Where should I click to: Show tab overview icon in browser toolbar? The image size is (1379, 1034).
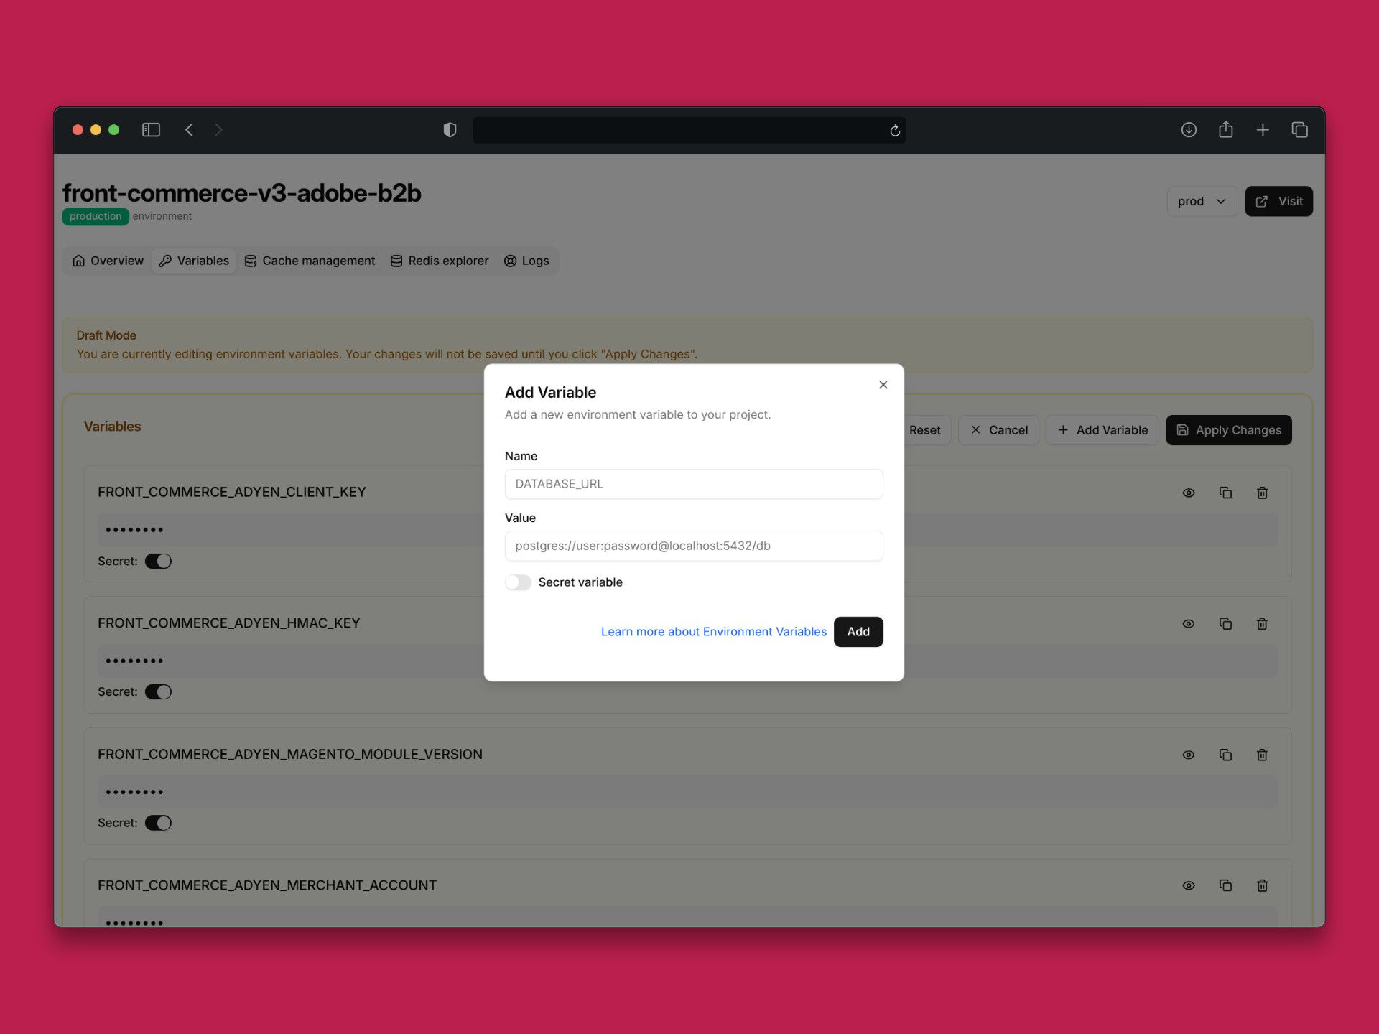[x=1299, y=130]
